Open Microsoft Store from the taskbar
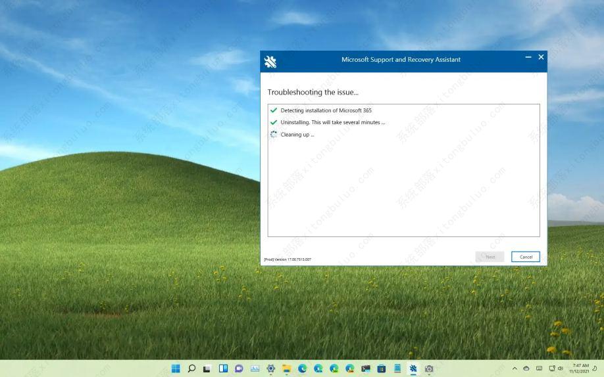 382,369
